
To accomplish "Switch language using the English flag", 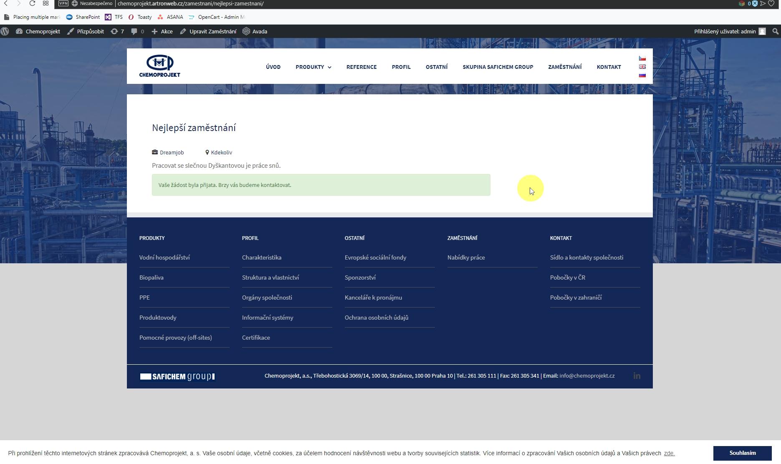I will pyautogui.click(x=642, y=67).
